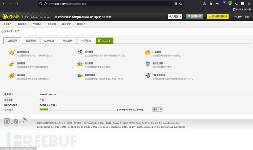Click the yellow 开始构建网站 button
This screenshot has width=253, height=150.
pos(218,16)
